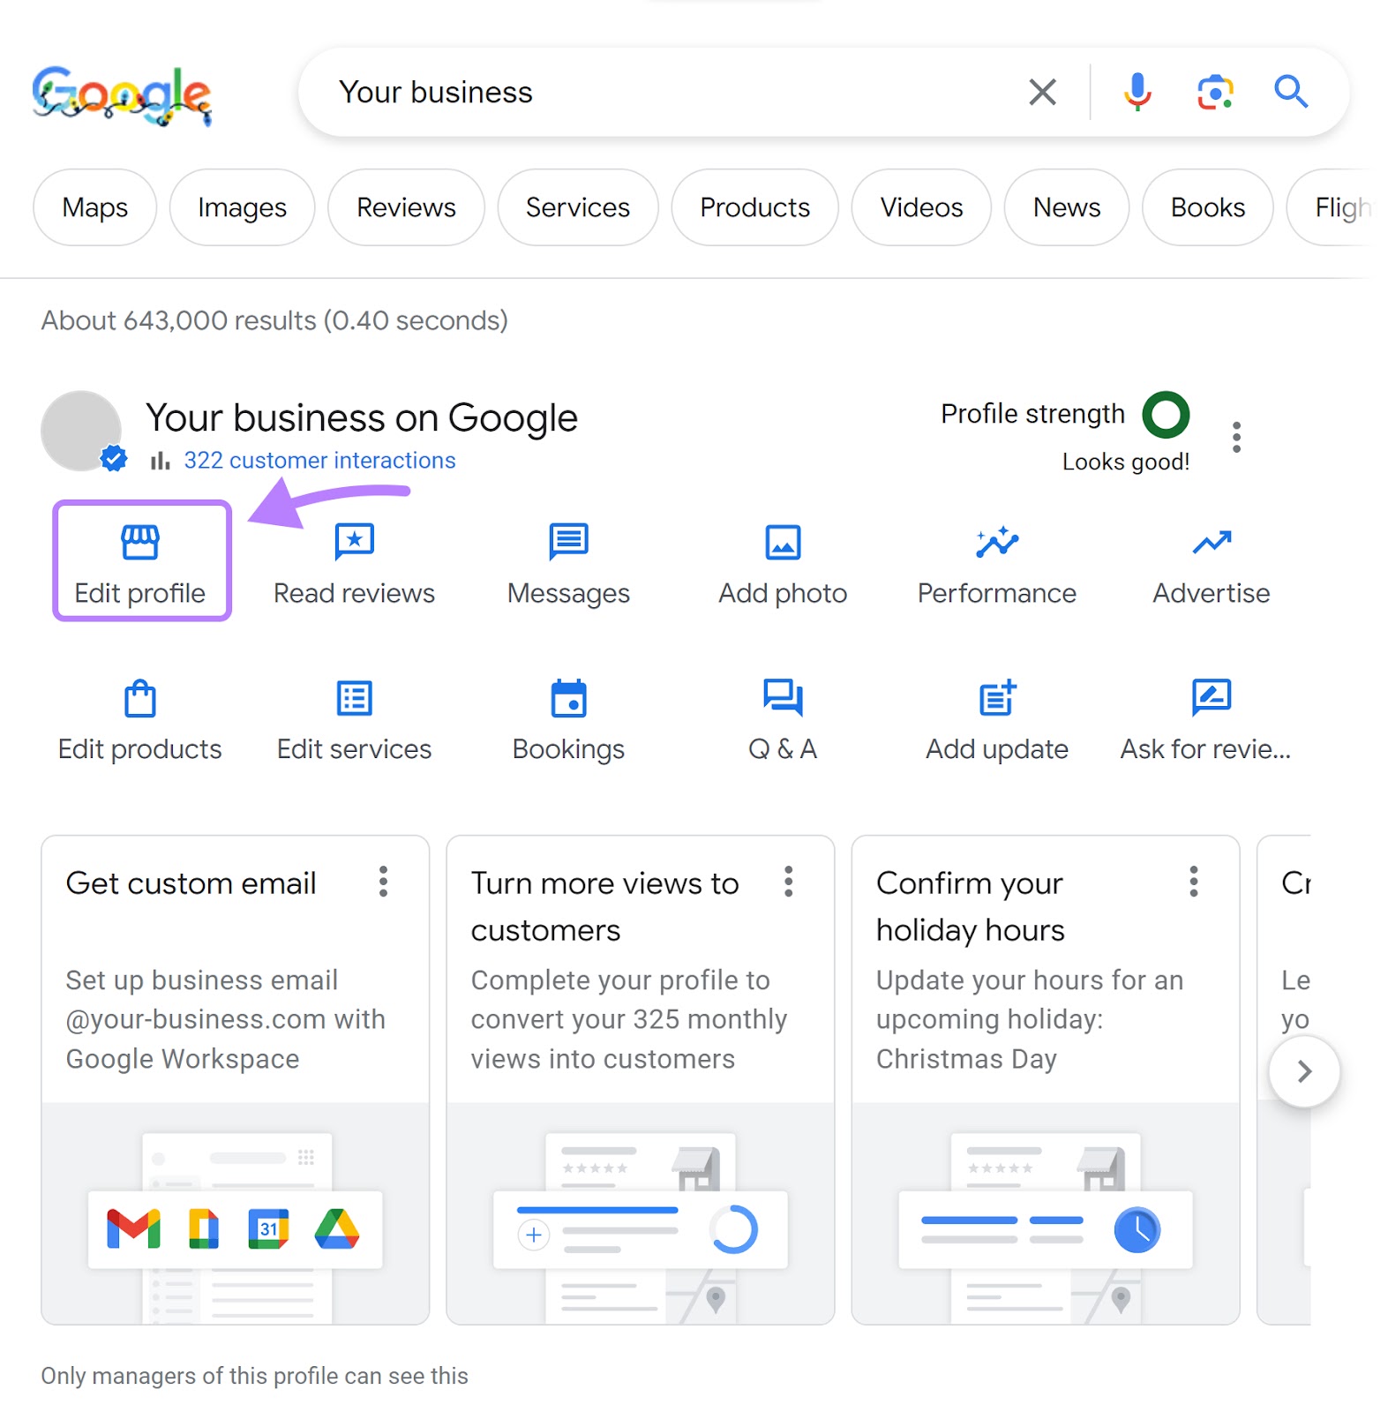
Task: Click the Add photo icon
Action: click(x=782, y=542)
